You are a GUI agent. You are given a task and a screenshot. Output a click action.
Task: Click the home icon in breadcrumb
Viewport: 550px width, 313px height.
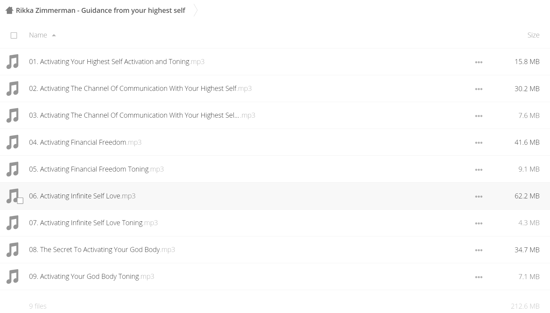coord(9,10)
